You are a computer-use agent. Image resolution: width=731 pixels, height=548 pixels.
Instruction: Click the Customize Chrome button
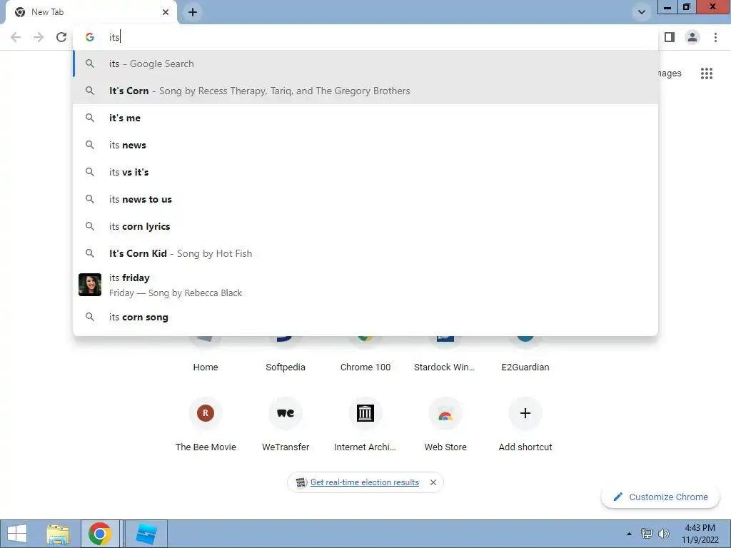tap(661, 497)
